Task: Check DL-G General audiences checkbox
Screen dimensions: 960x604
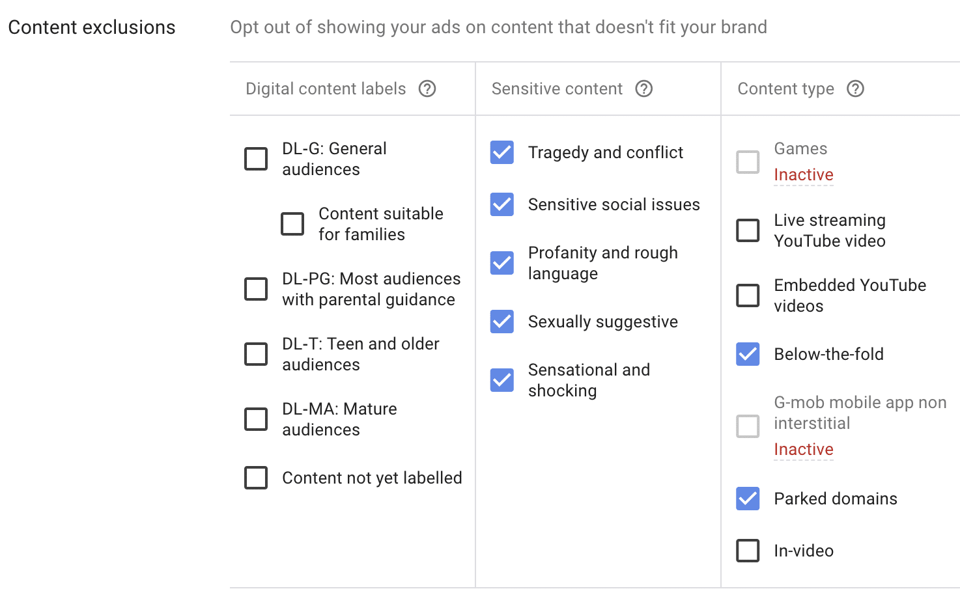Action: pyautogui.click(x=256, y=159)
